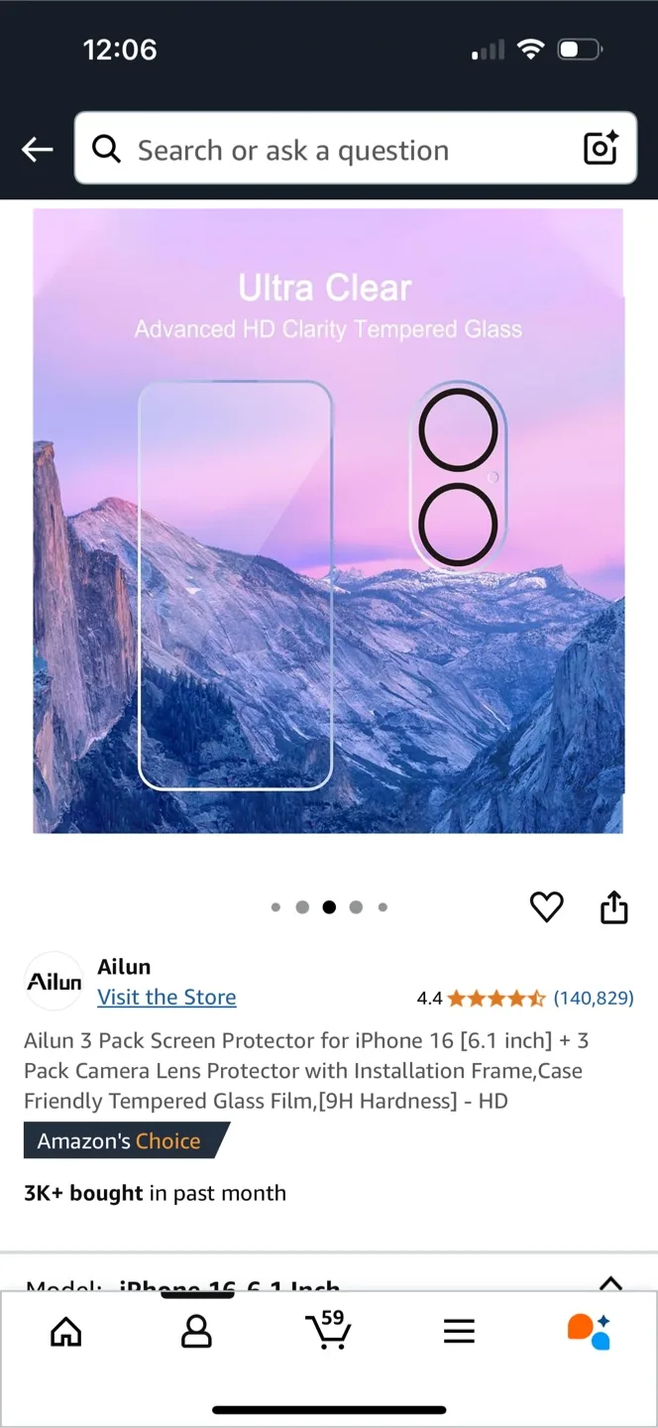Add item to wish list heart icon
658x1428 pixels.
click(546, 906)
